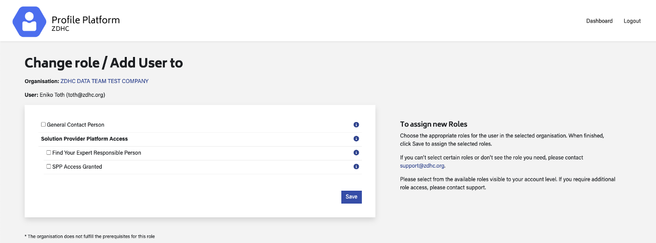Go to Dashboard in top navigation
Viewport: 656px width, 243px height.
click(x=599, y=21)
